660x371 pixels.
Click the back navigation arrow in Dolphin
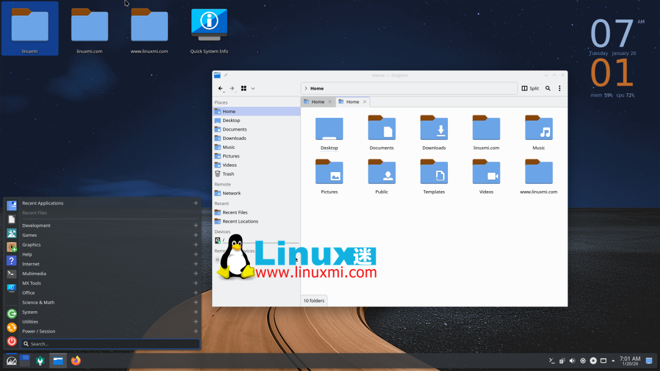(x=221, y=88)
